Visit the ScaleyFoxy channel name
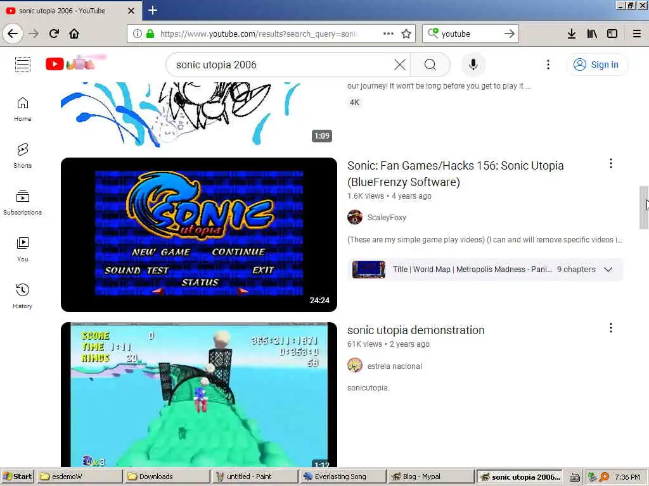This screenshot has height=486, width=649. [387, 218]
